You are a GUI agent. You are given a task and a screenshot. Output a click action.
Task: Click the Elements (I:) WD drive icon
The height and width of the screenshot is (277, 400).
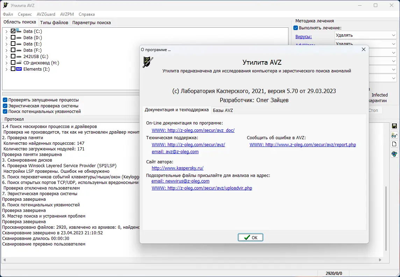coord(19,69)
